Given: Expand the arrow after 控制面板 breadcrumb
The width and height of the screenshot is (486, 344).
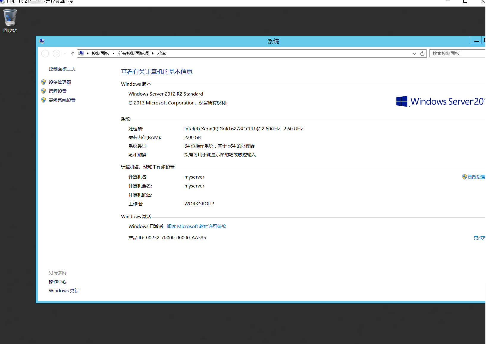Looking at the screenshot, I should click(x=113, y=54).
